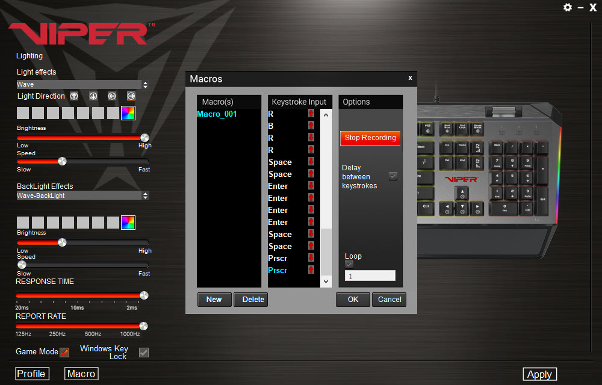Toggle Delay between keystrokes checkbox
Image resolution: width=602 pixels, height=385 pixels.
(x=393, y=176)
